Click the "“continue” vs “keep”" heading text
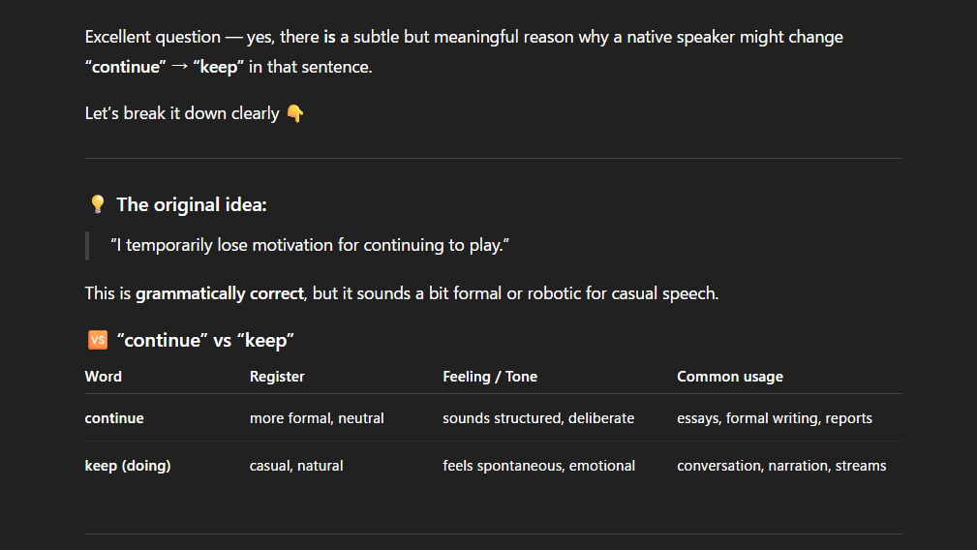 205,340
